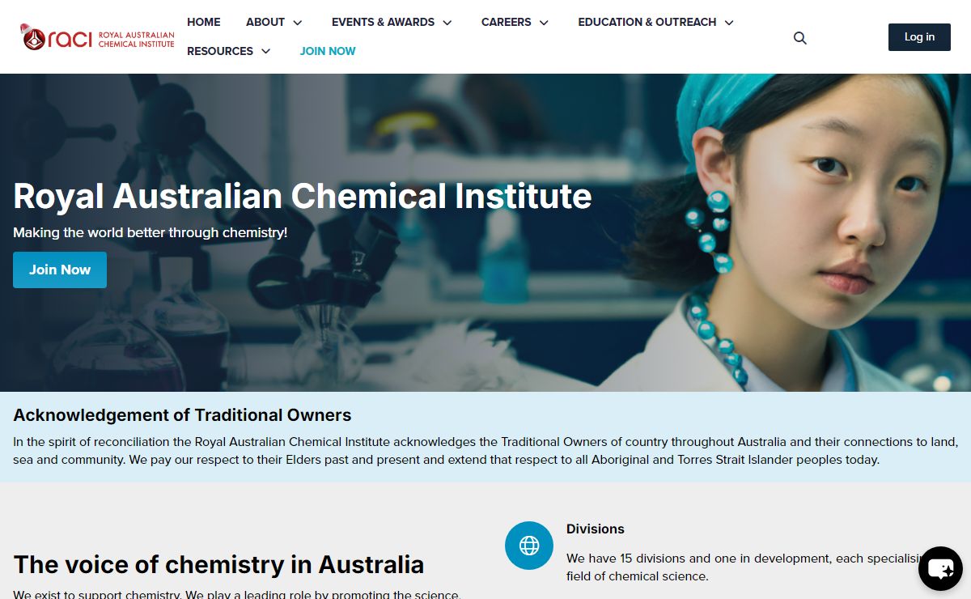Open the RESOURCES menu
Image resolution: width=971 pixels, height=599 pixels.
coord(220,51)
